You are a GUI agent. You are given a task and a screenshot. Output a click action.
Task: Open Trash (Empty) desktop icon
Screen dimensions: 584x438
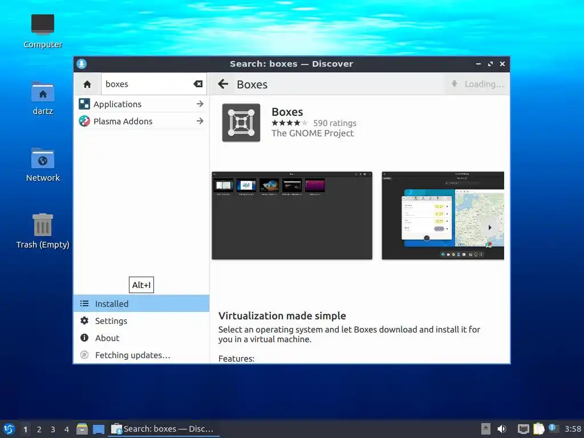(x=43, y=231)
